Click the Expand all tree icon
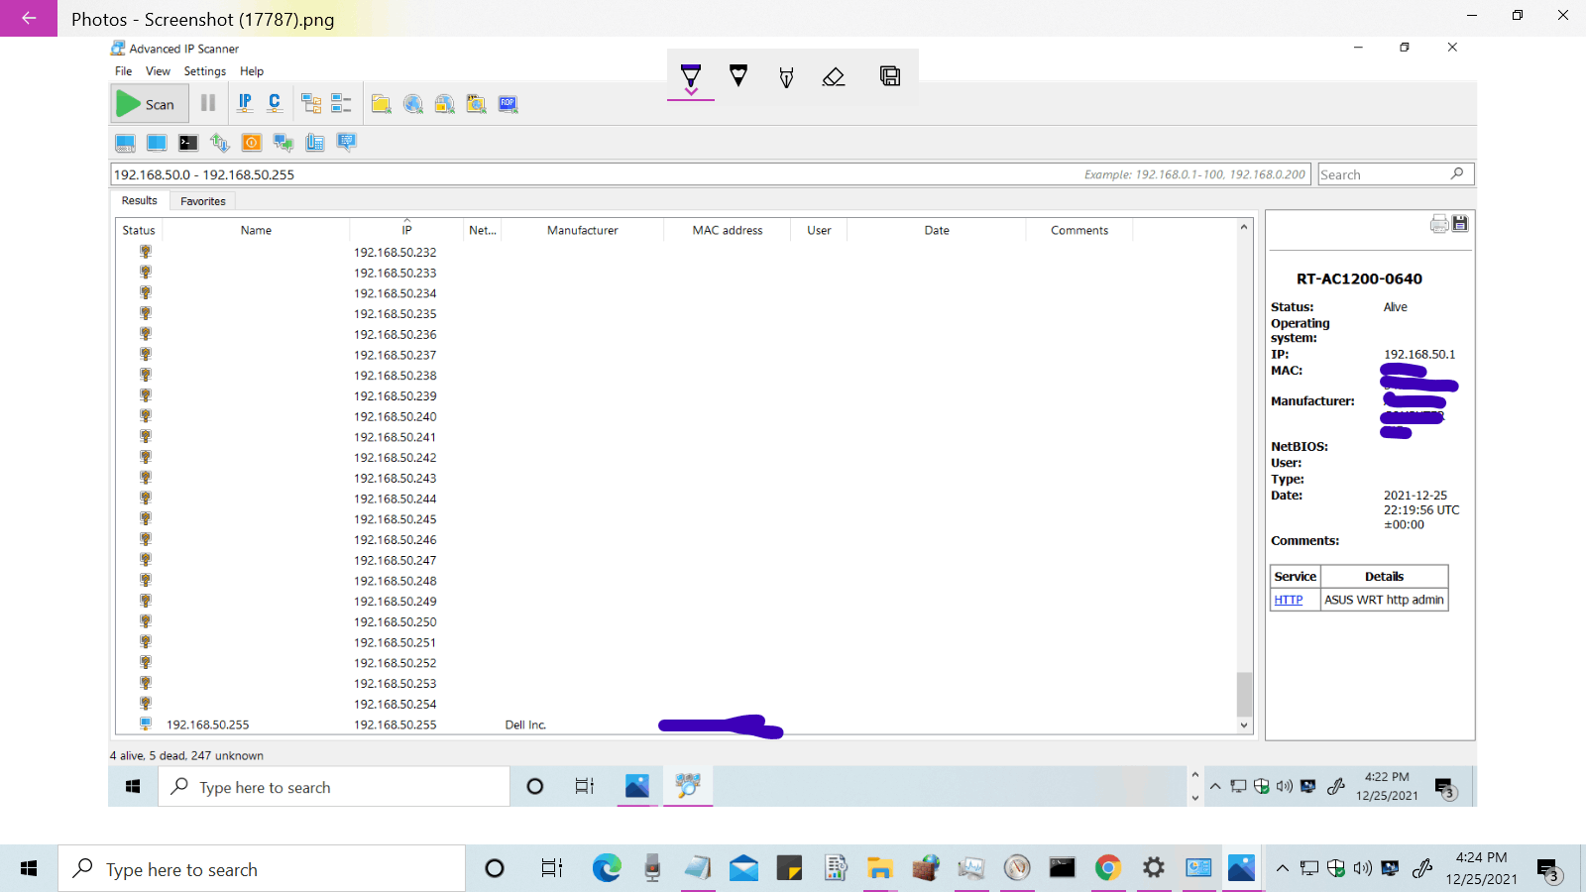 [311, 103]
